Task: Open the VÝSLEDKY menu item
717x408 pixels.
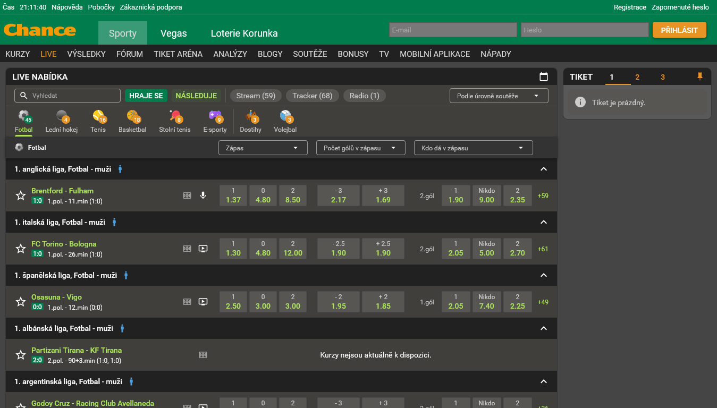Action: 87,54
